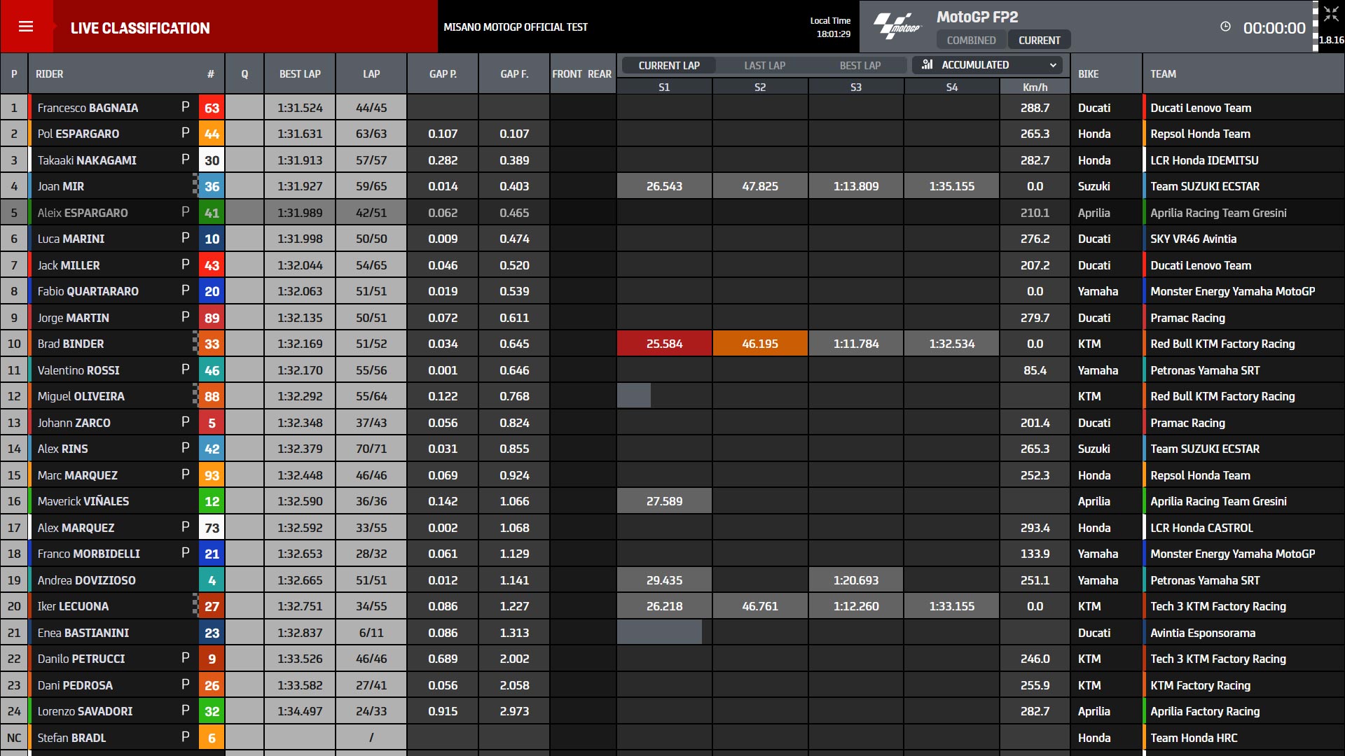Click the TEAM column header
The height and width of the screenshot is (756, 1345).
1163,73
